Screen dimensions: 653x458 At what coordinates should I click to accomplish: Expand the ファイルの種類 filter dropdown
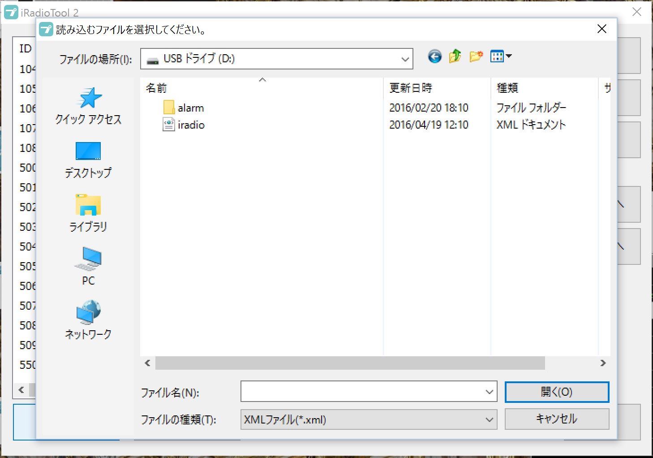(489, 420)
